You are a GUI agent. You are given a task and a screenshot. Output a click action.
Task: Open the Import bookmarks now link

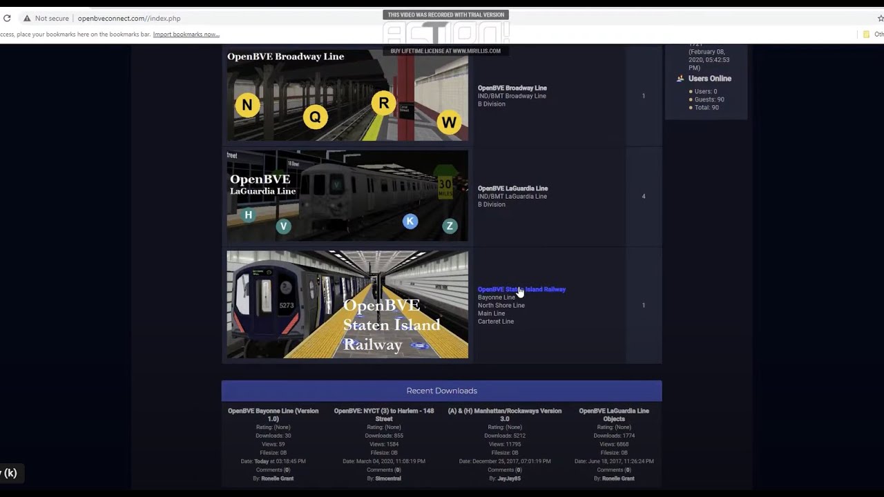pyautogui.click(x=186, y=35)
